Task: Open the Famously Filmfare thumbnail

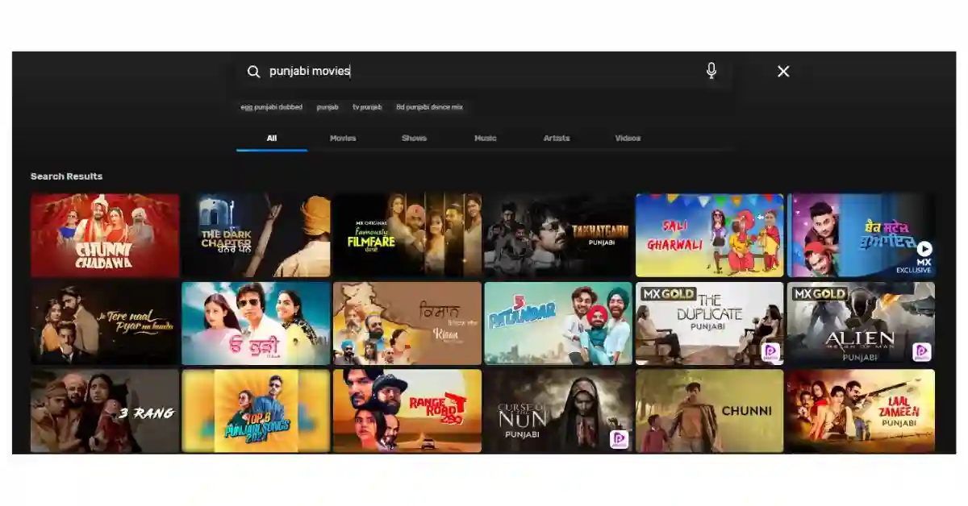Action: coord(407,235)
